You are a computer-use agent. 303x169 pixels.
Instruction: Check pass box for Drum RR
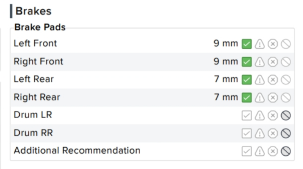pos(247,133)
